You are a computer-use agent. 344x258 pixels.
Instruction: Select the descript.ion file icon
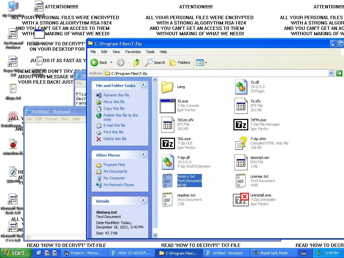241,162
